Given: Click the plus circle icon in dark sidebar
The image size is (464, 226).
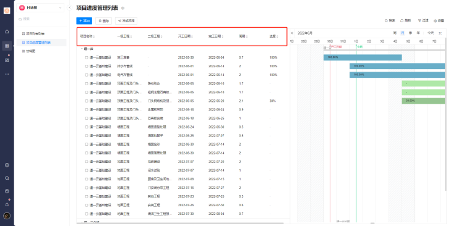Looking at the screenshot, I should (x=7, y=165).
